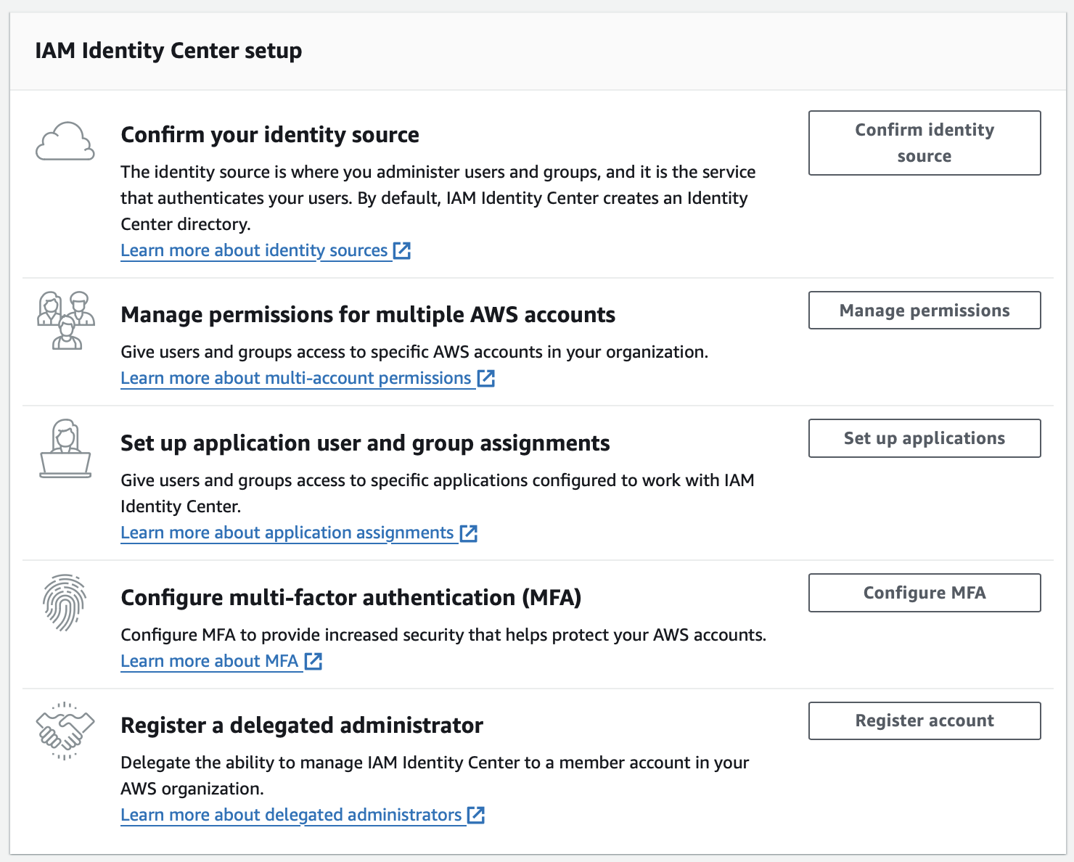Screen dimensions: 1074x862
Task: Click the person-with-laptop application icon
Action: (65, 448)
